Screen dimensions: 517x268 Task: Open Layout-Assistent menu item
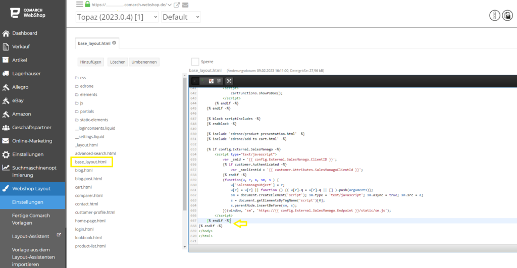(31, 236)
